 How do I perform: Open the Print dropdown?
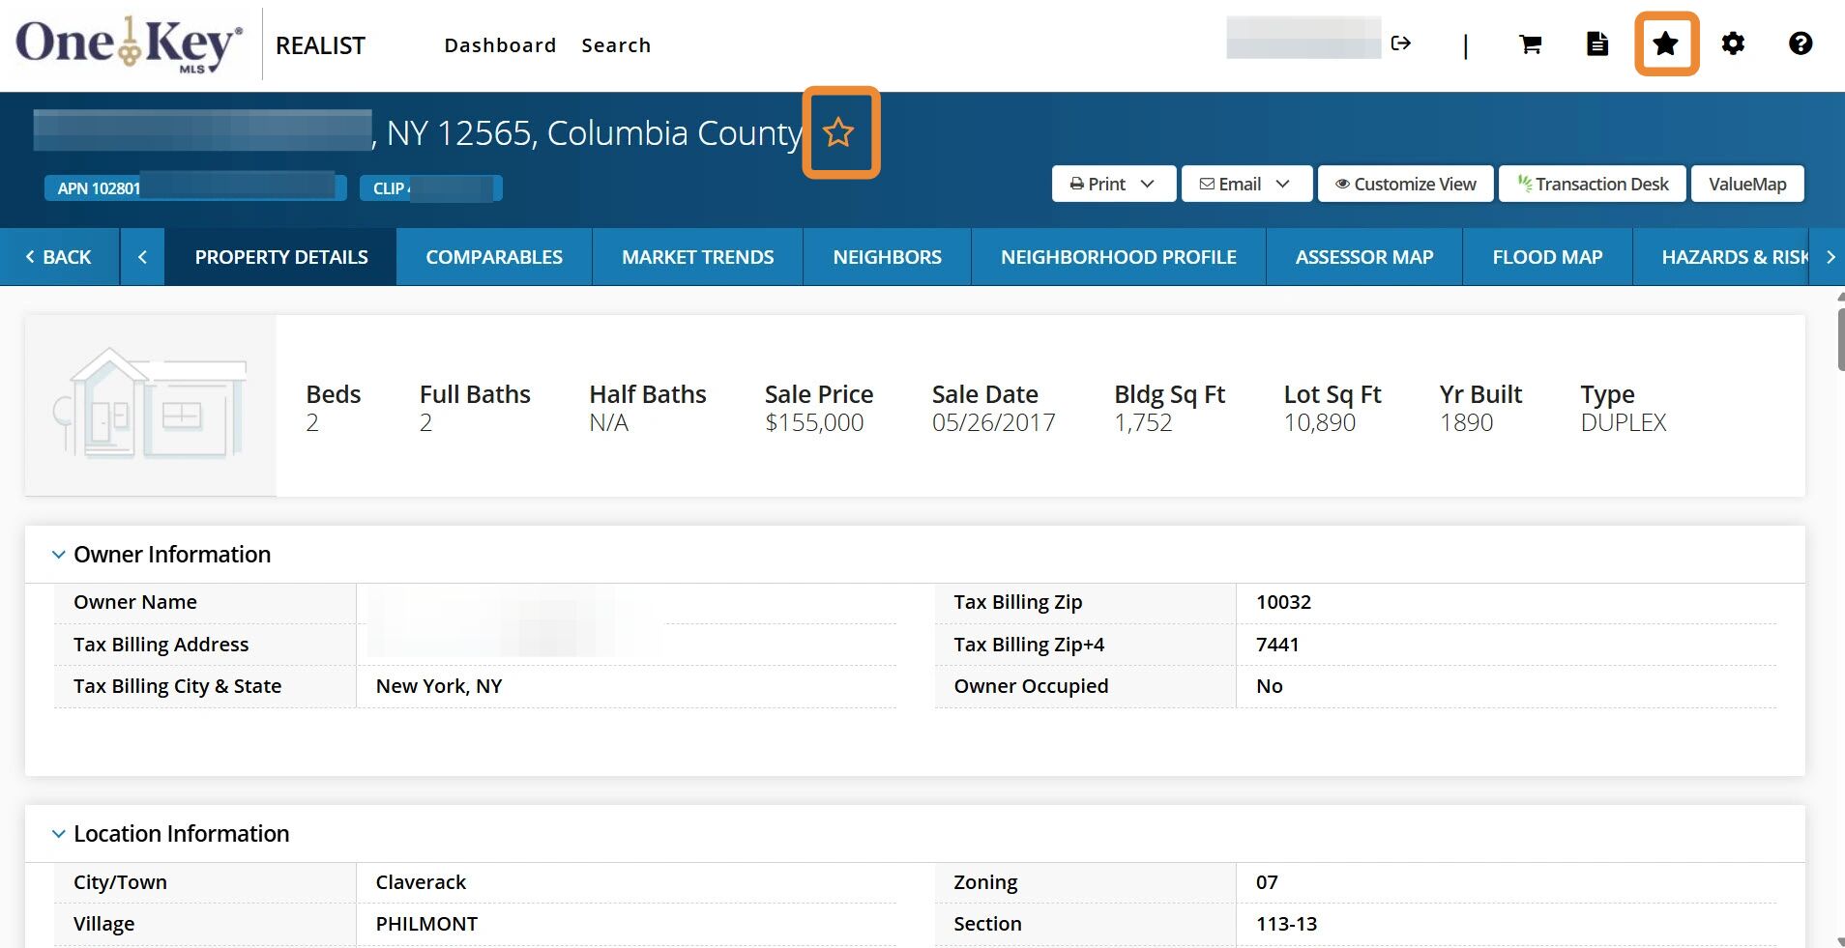(1114, 184)
